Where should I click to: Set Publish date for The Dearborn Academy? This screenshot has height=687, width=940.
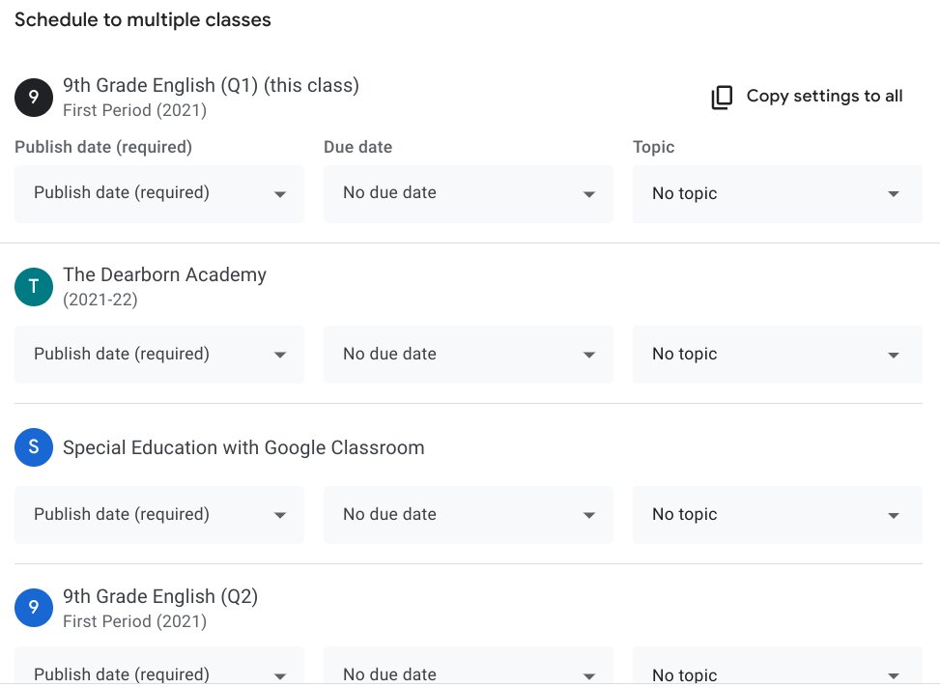159,355
